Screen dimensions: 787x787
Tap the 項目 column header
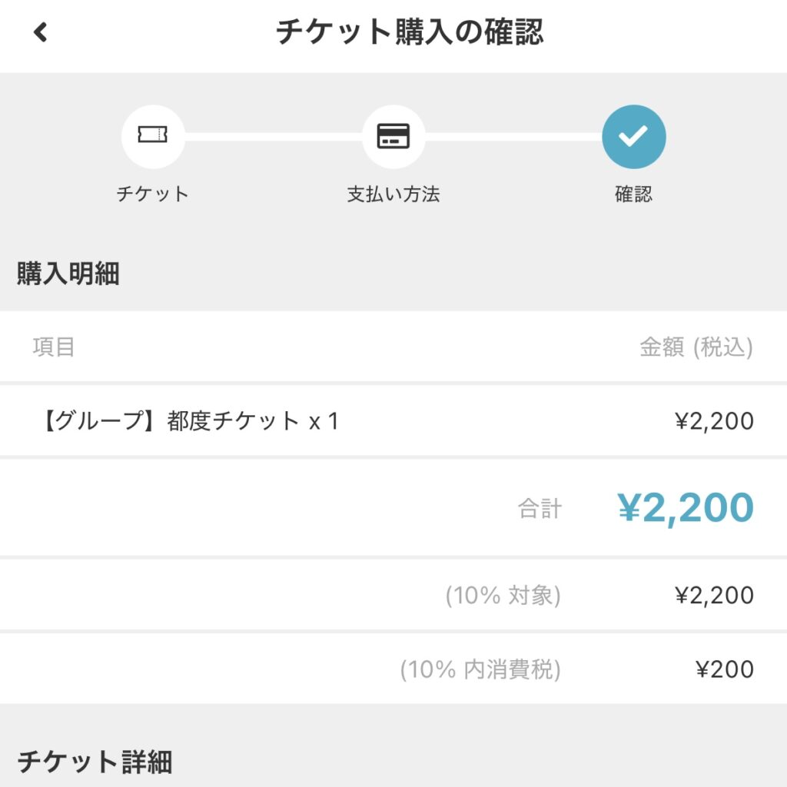coord(54,347)
